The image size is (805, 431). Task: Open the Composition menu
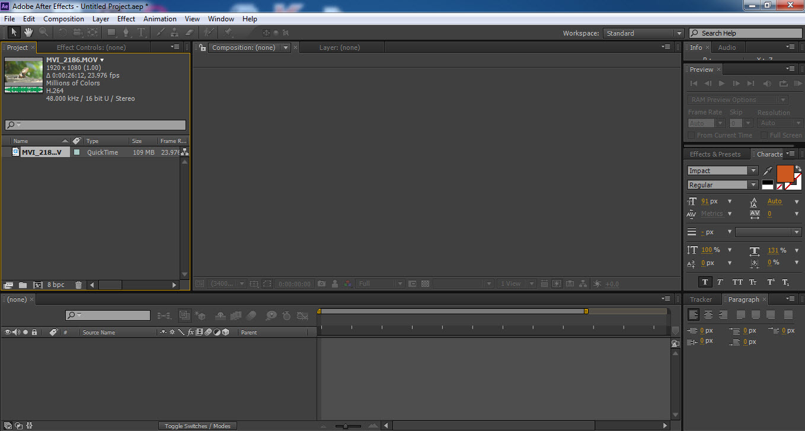[63, 19]
